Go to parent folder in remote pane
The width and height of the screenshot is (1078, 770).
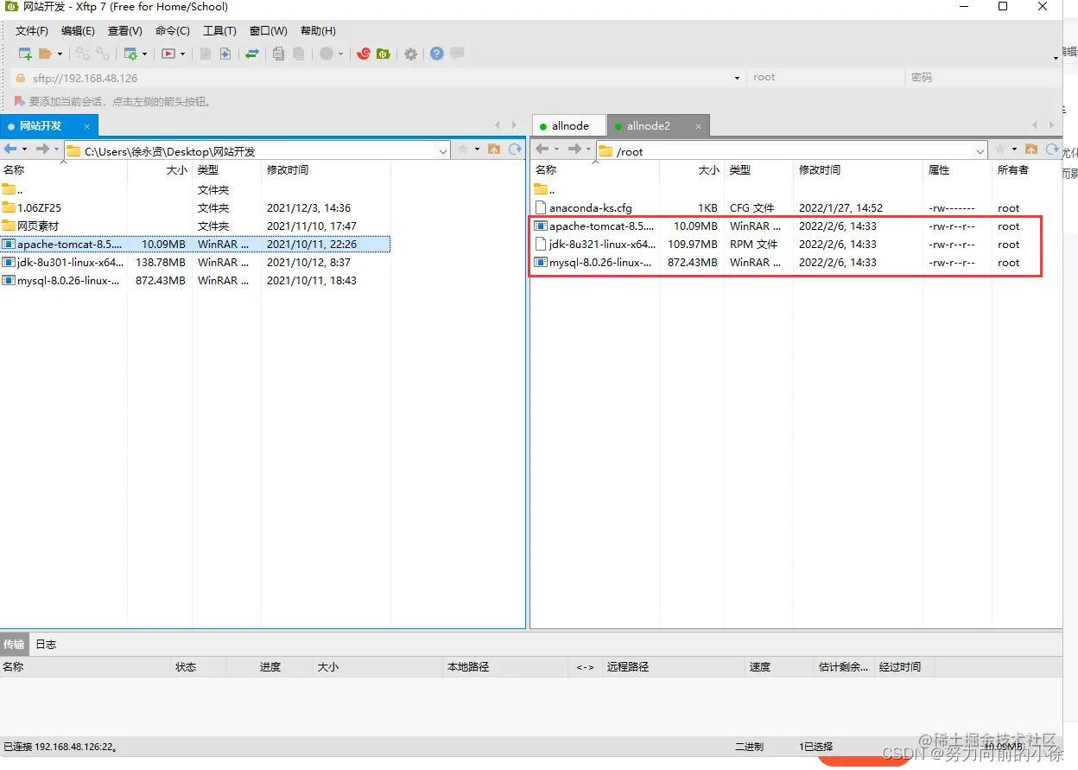[x=546, y=189]
